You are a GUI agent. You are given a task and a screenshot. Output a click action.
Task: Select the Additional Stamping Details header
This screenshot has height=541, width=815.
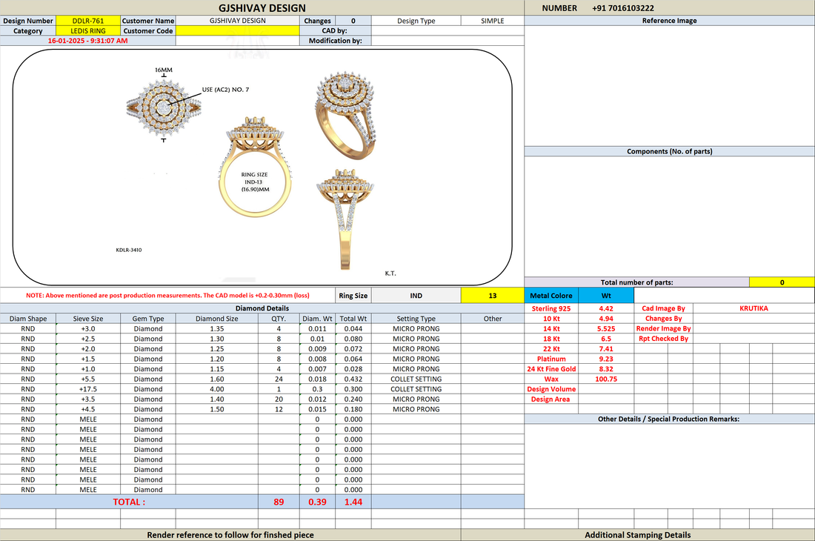tap(638, 535)
